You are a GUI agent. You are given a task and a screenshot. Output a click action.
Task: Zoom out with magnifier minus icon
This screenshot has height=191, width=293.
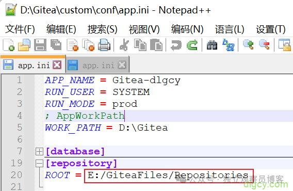pos(264,44)
